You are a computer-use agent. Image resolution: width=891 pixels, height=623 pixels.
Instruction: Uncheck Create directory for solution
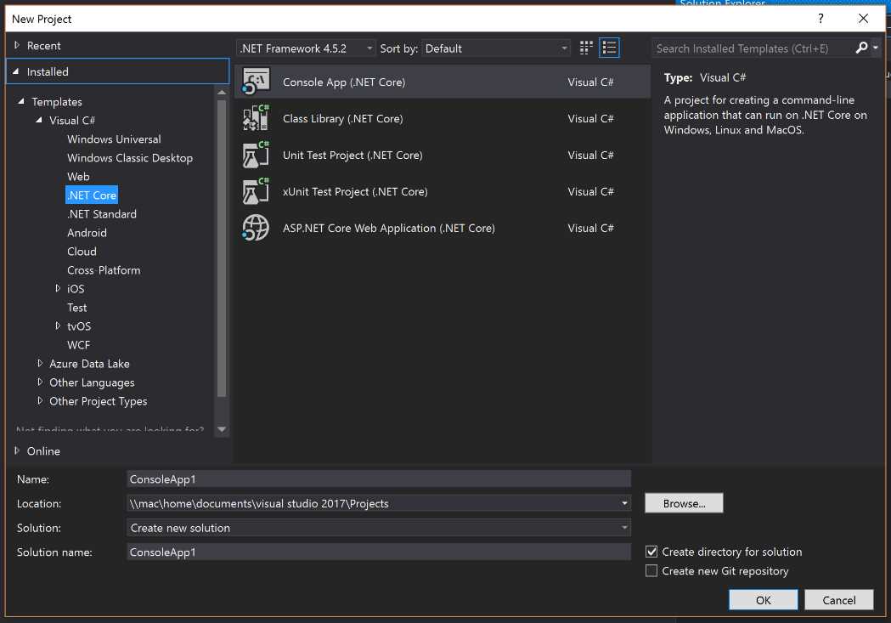[651, 551]
